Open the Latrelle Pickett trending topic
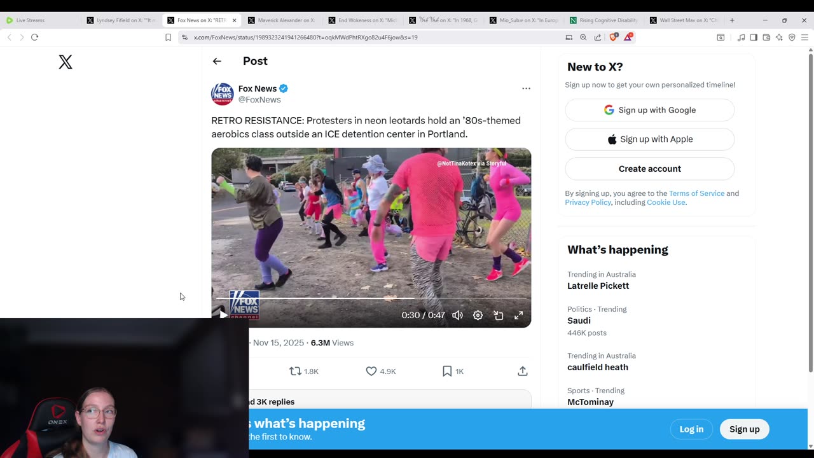Screen dimensions: 814x458 598,286
